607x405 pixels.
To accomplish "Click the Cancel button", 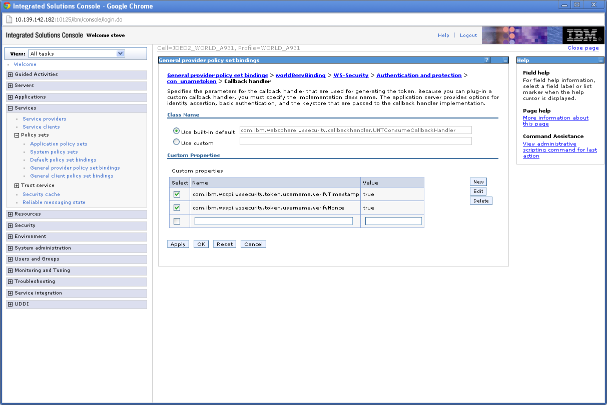I will pos(253,244).
